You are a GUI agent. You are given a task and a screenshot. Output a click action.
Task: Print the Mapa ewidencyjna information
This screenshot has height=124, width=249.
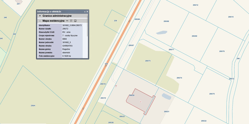(x=75, y=21)
